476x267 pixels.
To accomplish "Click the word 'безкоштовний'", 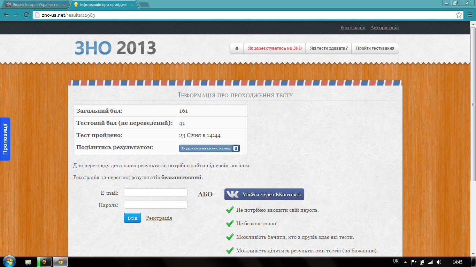I will (181, 177).
